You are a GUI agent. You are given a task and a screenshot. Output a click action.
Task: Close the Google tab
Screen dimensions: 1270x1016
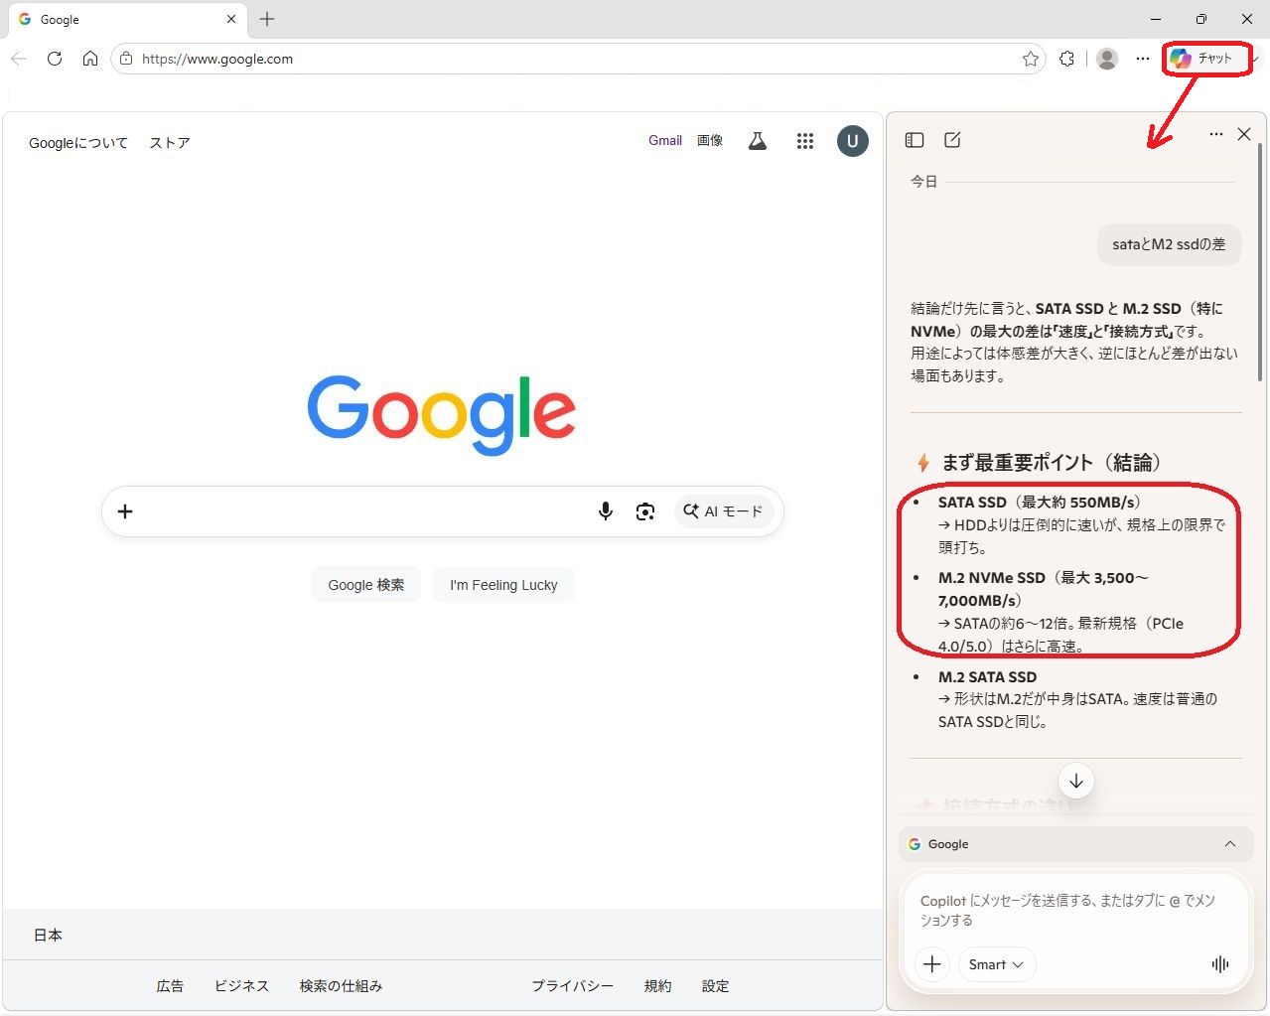(231, 19)
